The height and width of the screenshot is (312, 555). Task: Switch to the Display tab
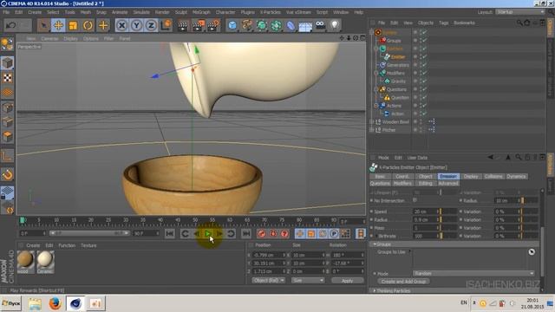(x=471, y=176)
